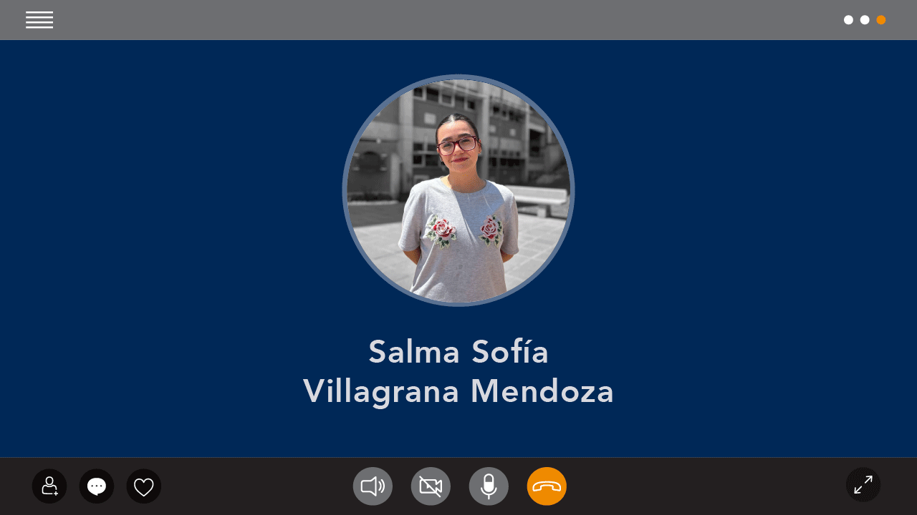Click the blue ring around avatar
This screenshot has width=917, height=515.
click(x=458, y=77)
